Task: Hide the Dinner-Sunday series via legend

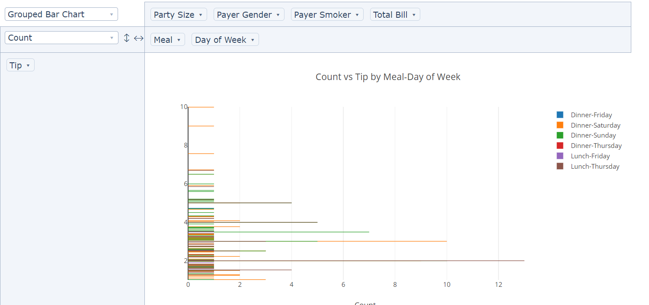Action: pyautogui.click(x=593, y=135)
